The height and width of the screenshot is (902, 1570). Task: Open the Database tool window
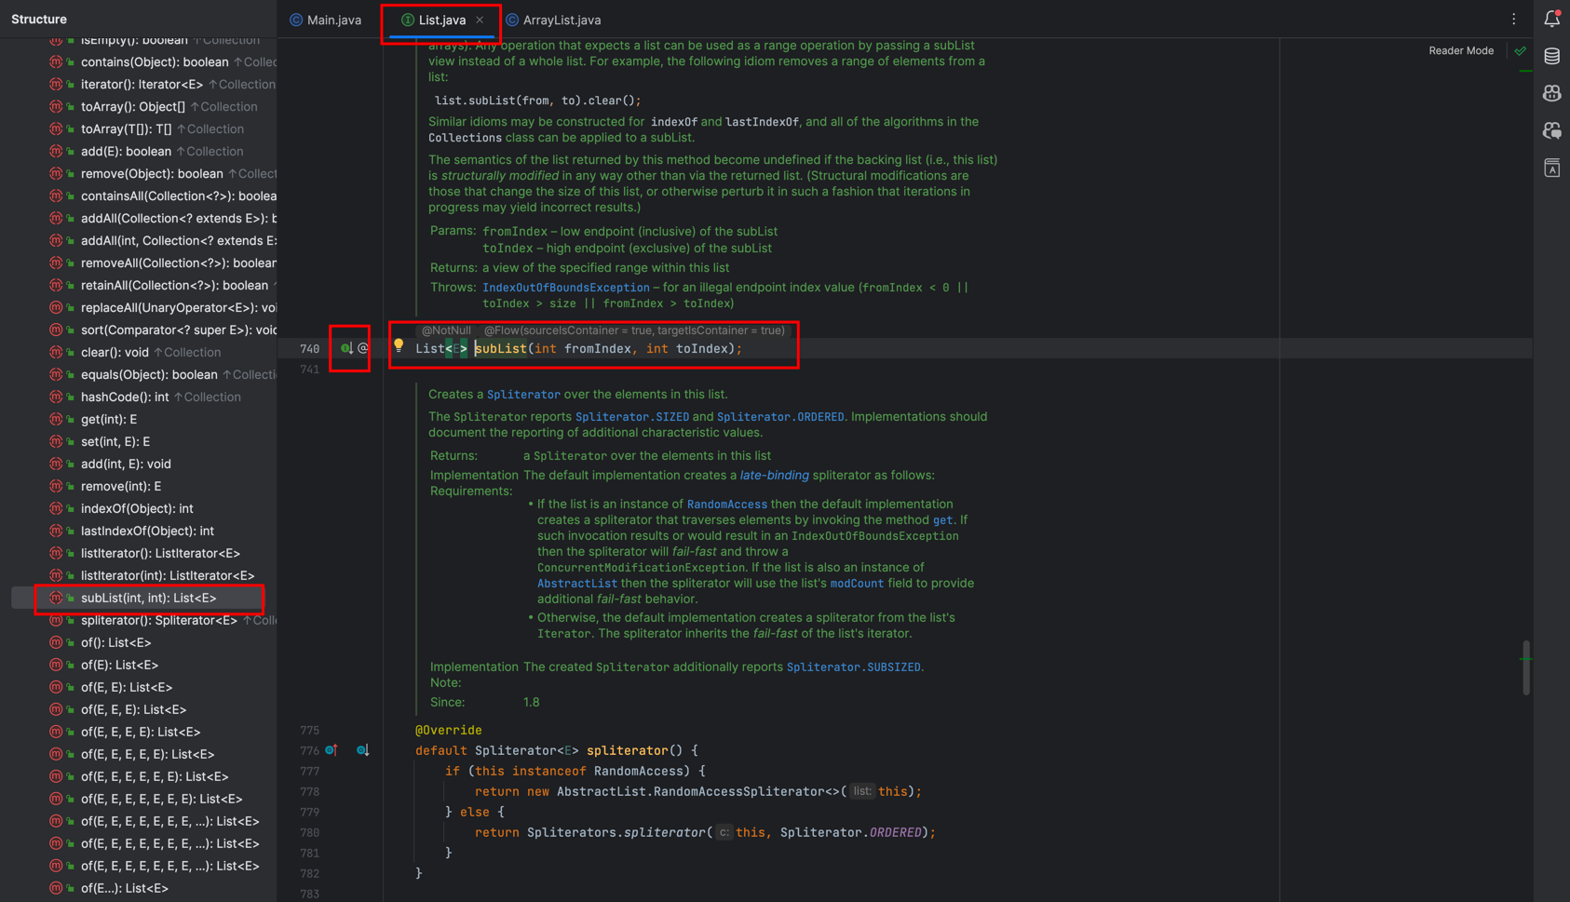(1551, 57)
